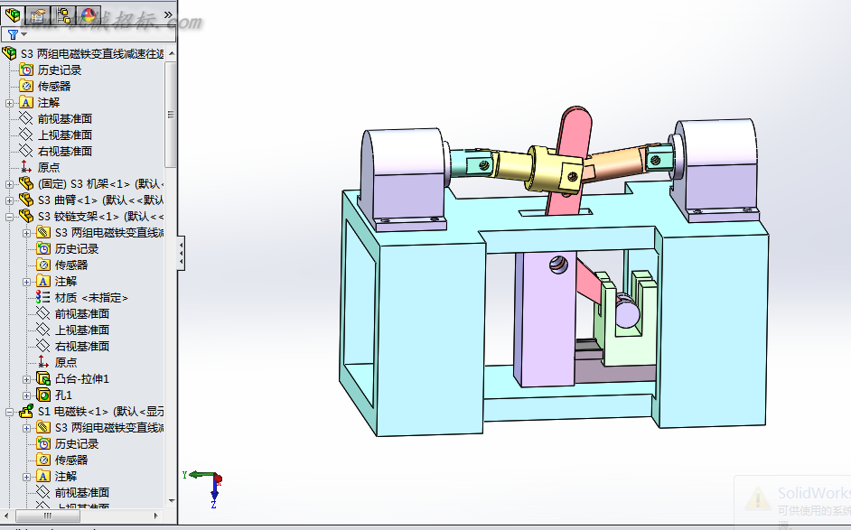Open the DisplayManager appearance tab

(x=89, y=15)
